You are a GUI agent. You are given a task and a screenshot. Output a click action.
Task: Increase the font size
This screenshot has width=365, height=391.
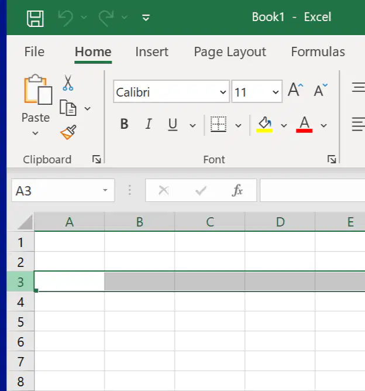pyautogui.click(x=295, y=90)
